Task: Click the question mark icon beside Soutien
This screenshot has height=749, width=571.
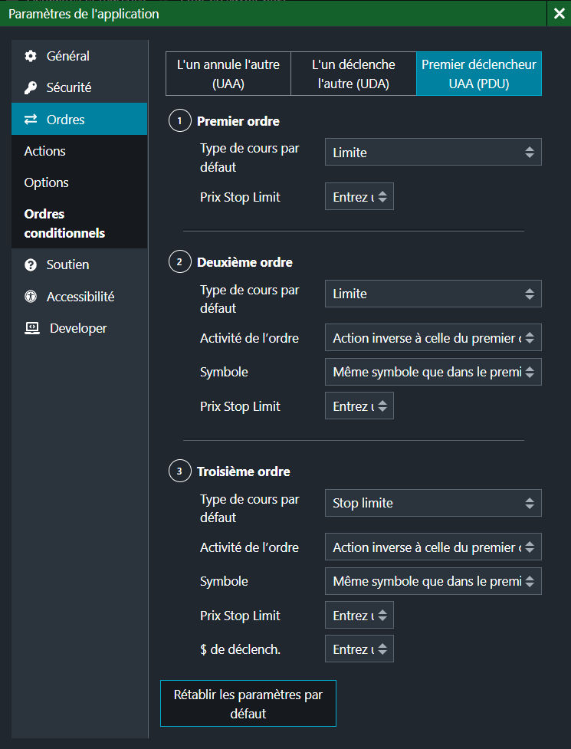Action: 31,265
